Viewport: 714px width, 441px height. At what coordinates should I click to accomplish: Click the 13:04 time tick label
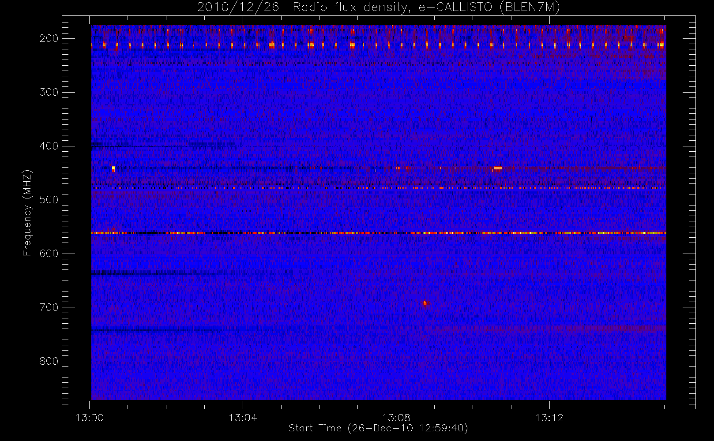point(243,418)
